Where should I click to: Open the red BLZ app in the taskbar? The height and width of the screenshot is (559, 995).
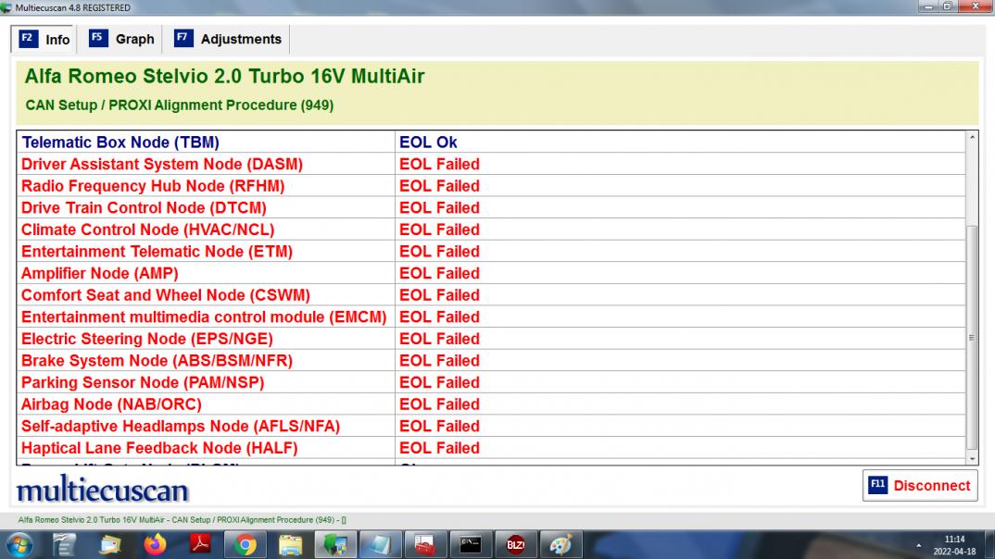[x=515, y=544]
